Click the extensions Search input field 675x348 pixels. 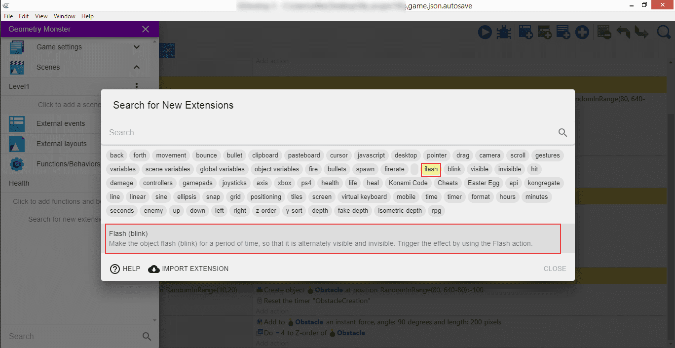(x=331, y=132)
